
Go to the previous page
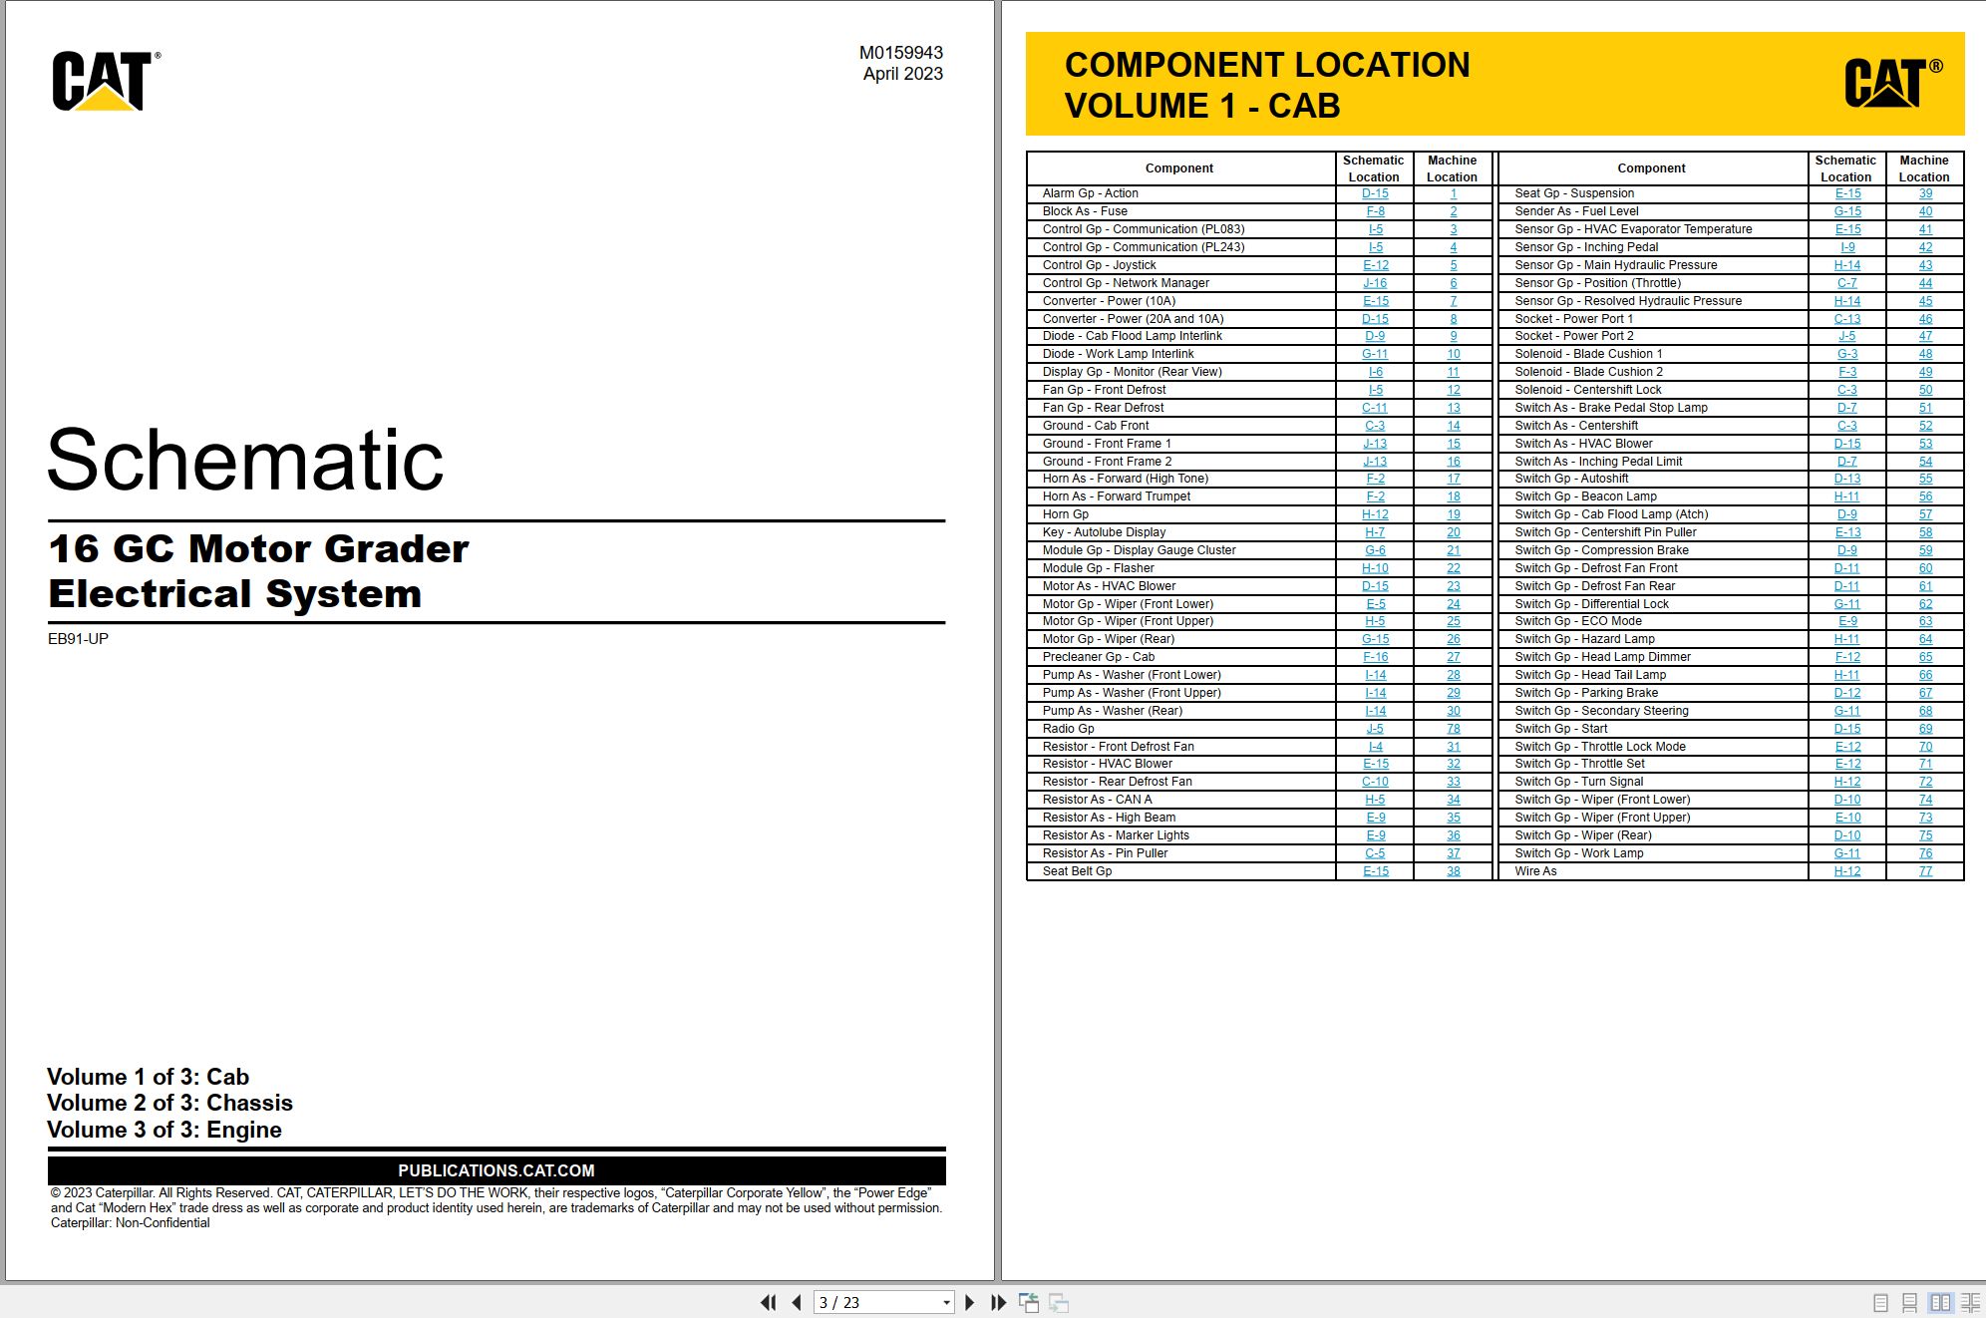tap(796, 1302)
